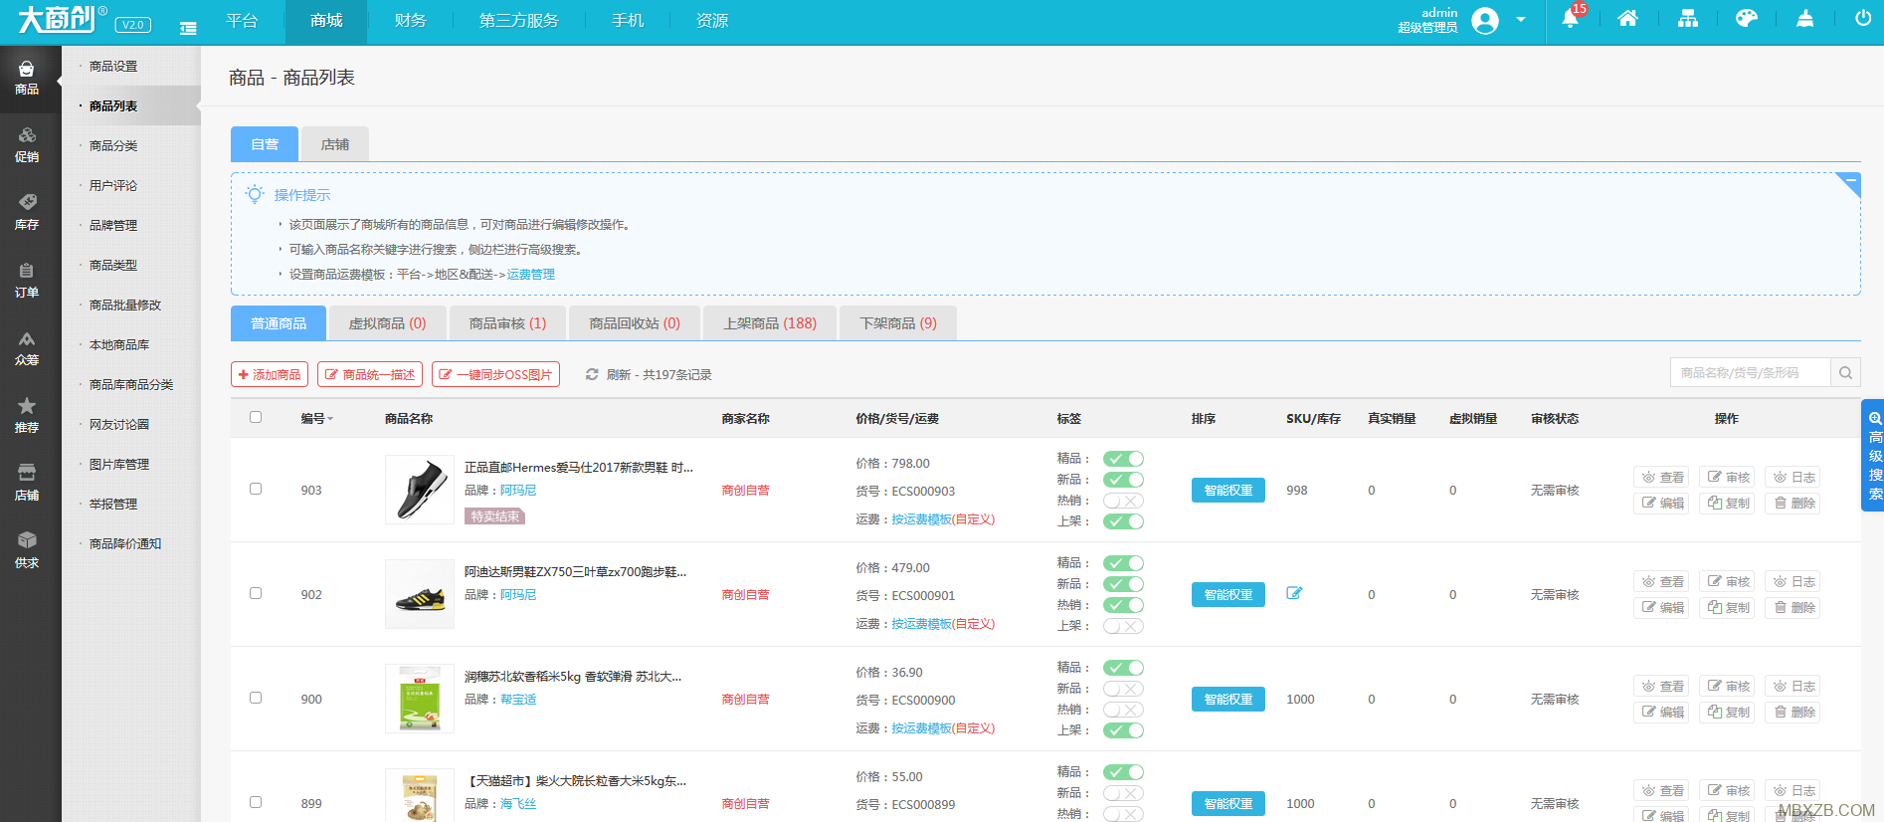Edit stock icon for product 902
The width and height of the screenshot is (1884, 822).
pyautogui.click(x=1294, y=594)
